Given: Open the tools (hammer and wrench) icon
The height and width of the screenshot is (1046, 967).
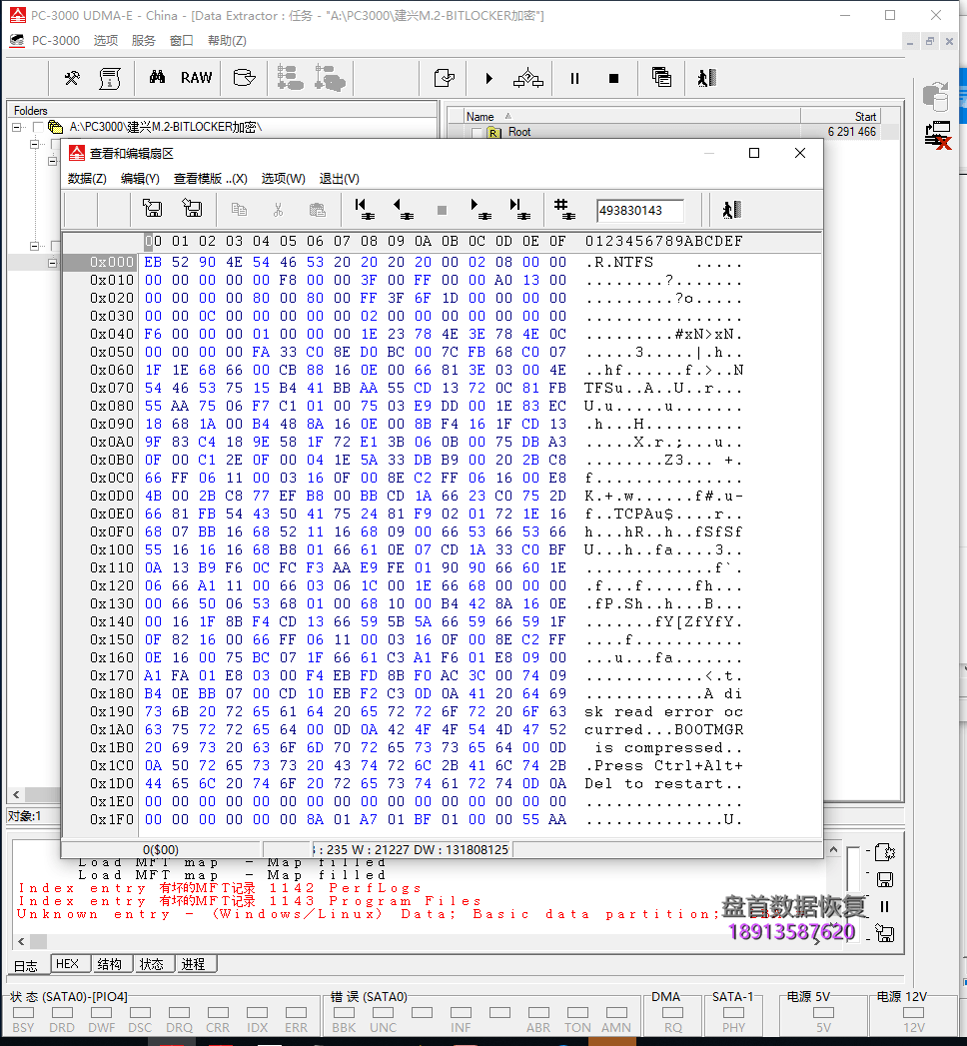Looking at the screenshot, I should [x=71, y=78].
